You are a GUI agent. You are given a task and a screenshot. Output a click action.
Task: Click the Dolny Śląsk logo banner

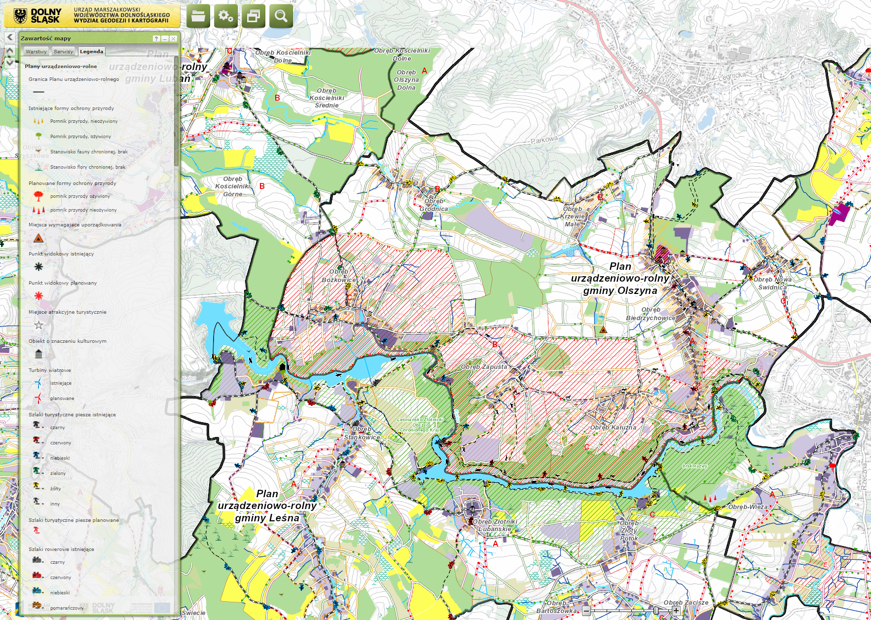click(x=92, y=16)
